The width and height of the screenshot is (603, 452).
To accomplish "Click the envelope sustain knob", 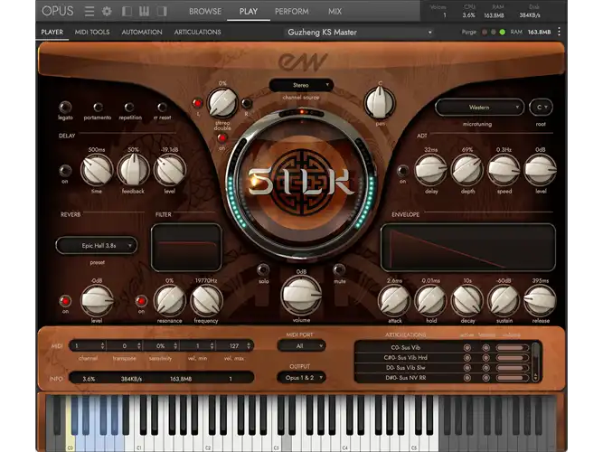I will click(x=504, y=300).
